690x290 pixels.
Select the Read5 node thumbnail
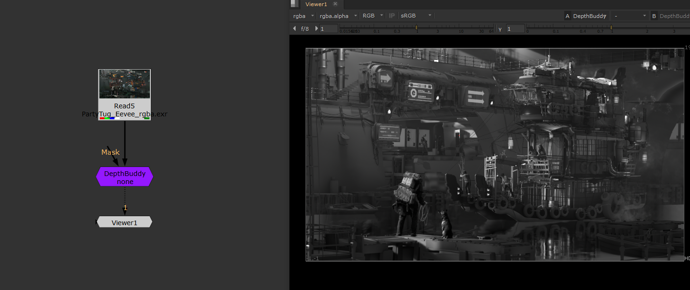[124, 84]
